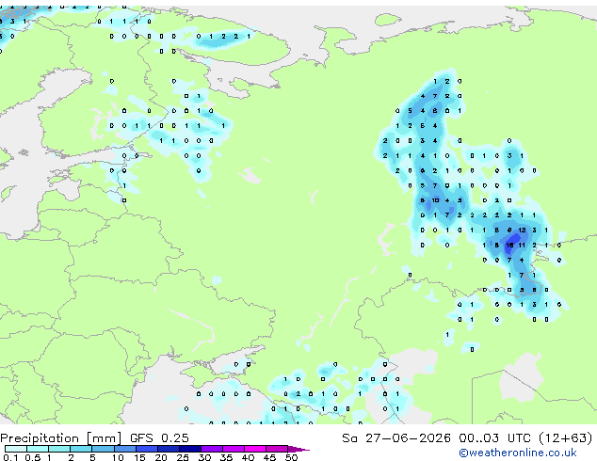Click the 'GFS 0.25' model label
This screenshot has height=461, width=597.
159,438
